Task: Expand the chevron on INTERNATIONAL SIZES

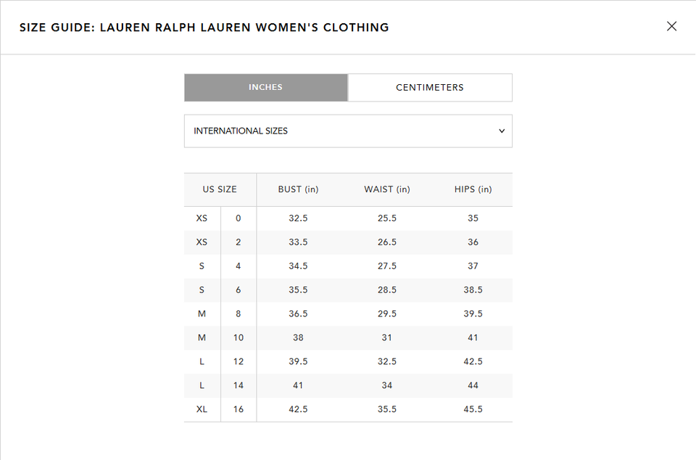Action: click(502, 131)
